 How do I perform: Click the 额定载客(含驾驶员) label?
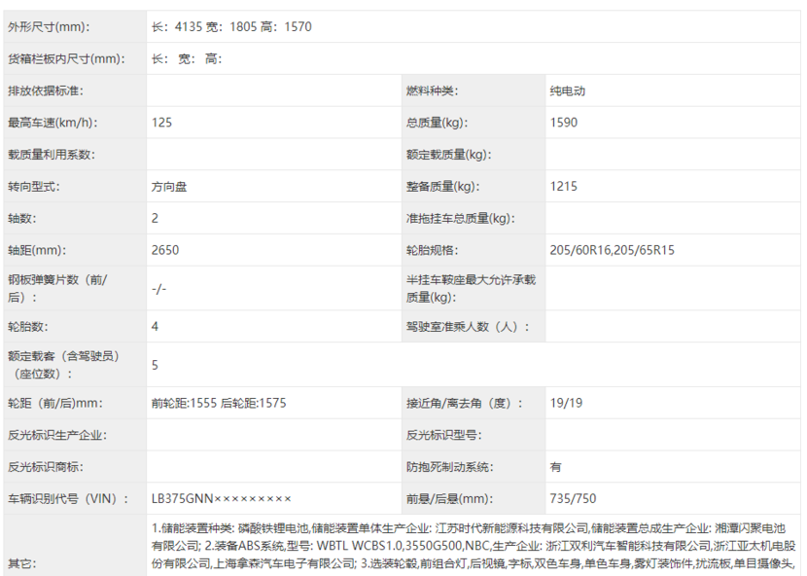pyautogui.click(x=63, y=365)
